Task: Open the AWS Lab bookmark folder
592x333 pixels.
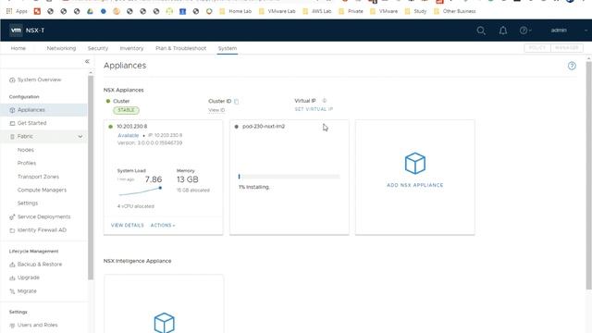Action: point(317,11)
